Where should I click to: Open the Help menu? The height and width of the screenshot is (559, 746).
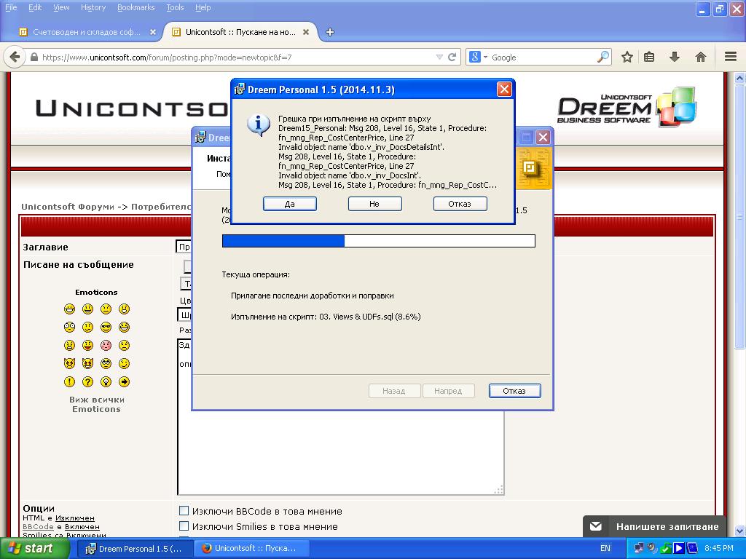(203, 7)
